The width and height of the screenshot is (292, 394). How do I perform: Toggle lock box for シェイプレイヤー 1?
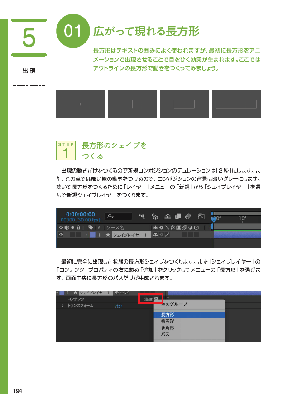(78, 235)
